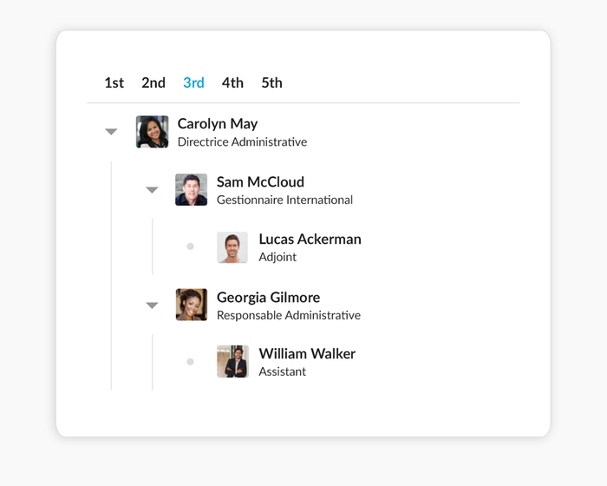This screenshot has width=607, height=486.
Task: Show the 5th tab
Action: [x=271, y=83]
